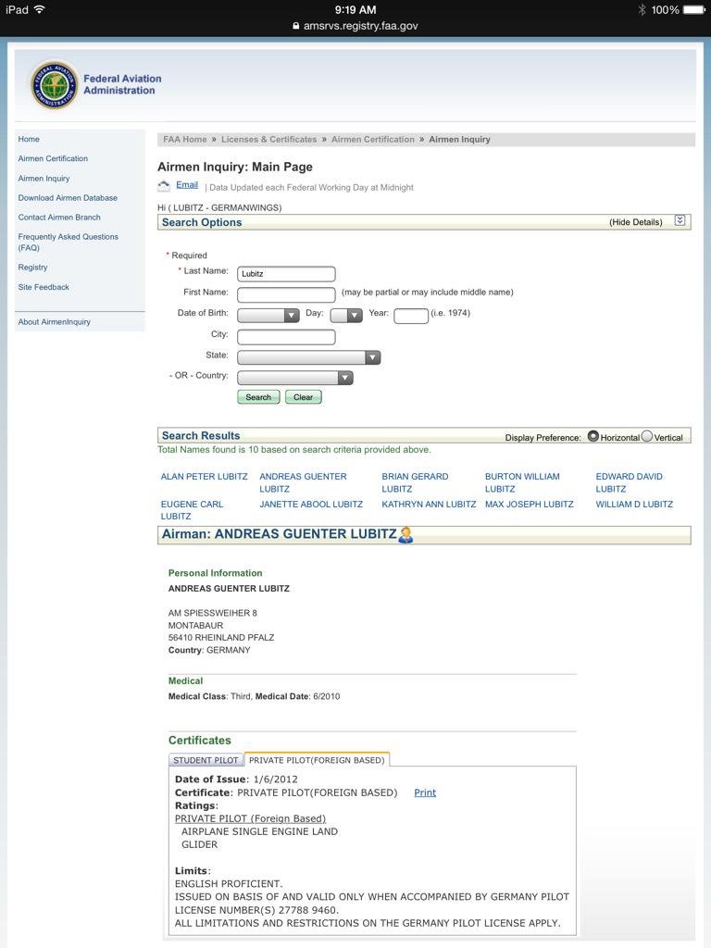Open the Country dropdown

click(x=294, y=378)
